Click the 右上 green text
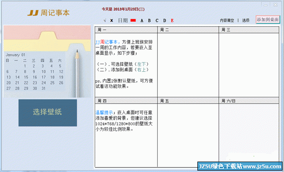The width and height of the screenshot is (284, 172). point(142,69)
